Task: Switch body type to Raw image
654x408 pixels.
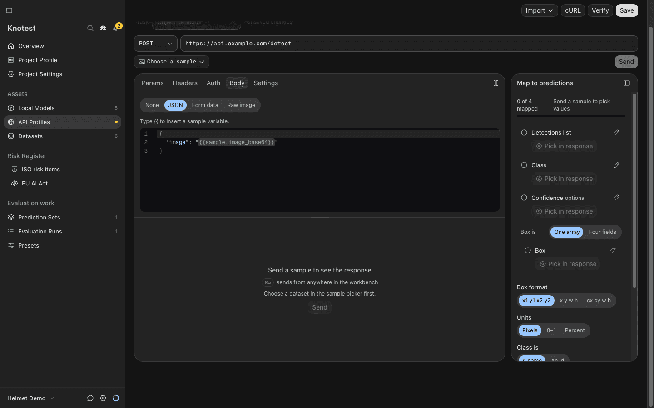Action: tap(241, 105)
